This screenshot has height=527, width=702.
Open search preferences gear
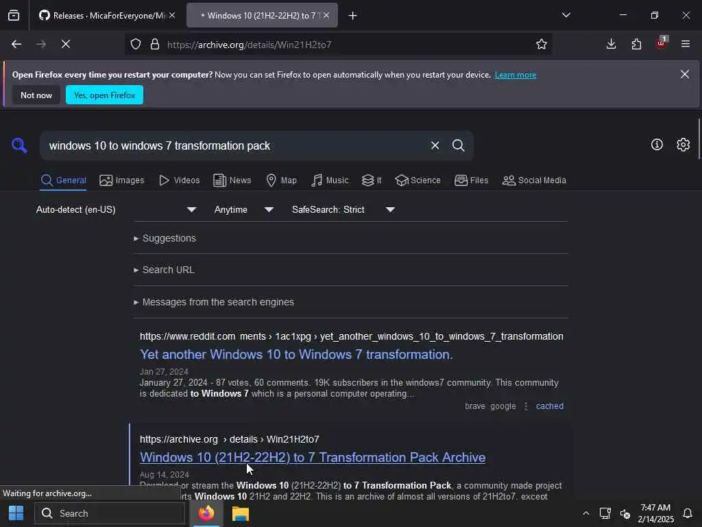(x=683, y=144)
